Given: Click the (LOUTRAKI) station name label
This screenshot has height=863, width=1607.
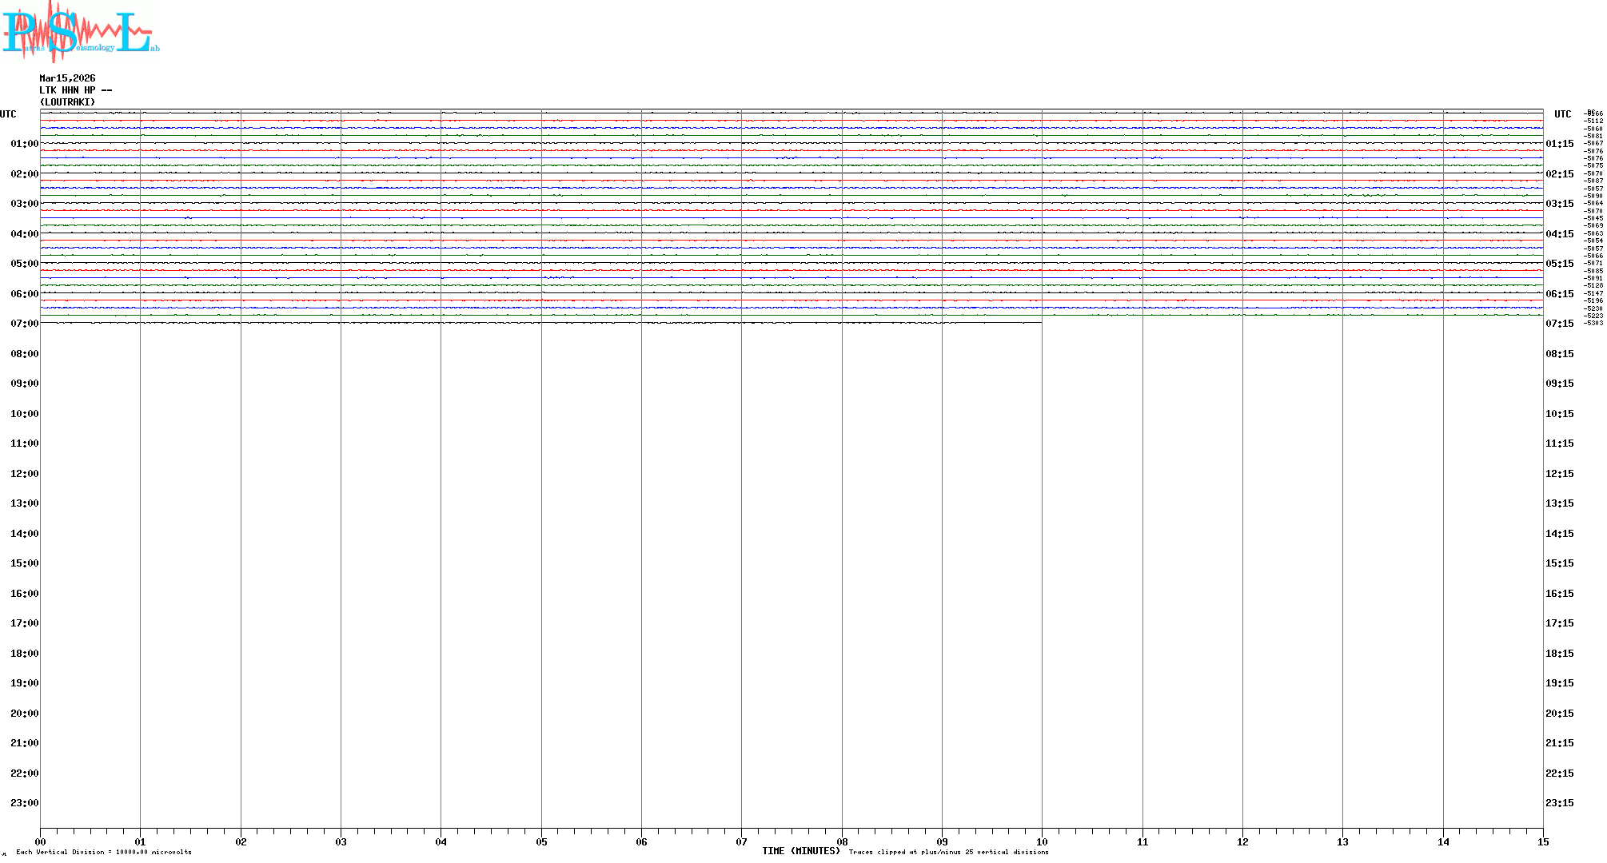Looking at the screenshot, I should pyautogui.click(x=67, y=102).
